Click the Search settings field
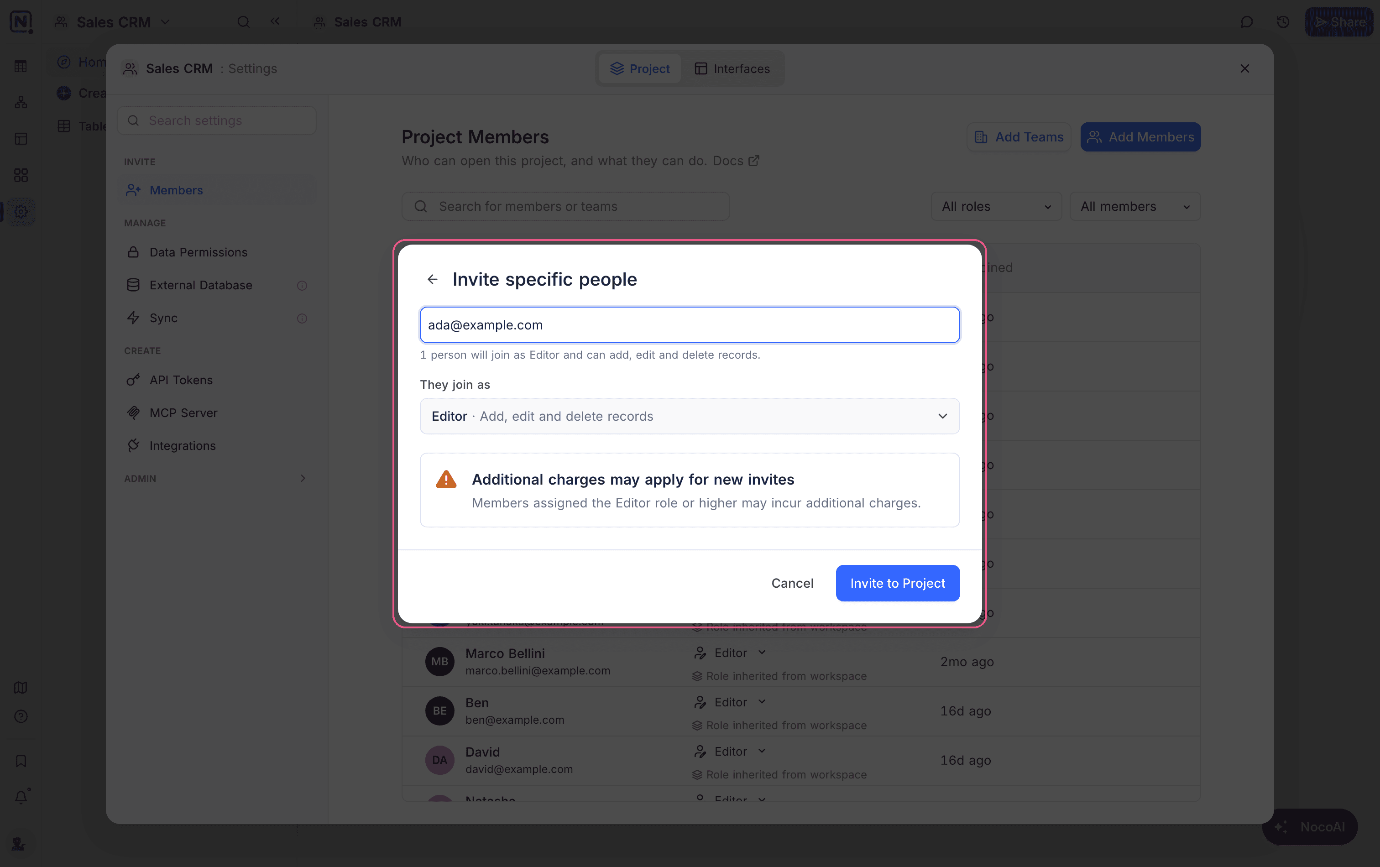This screenshot has width=1380, height=867. coord(217,120)
